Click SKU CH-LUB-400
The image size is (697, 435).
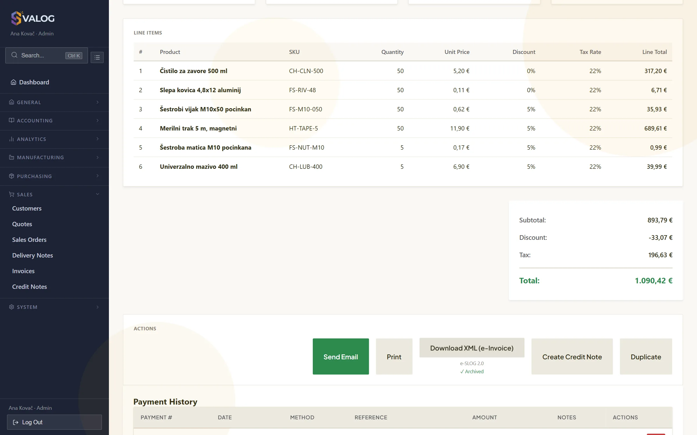pyautogui.click(x=306, y=166)
